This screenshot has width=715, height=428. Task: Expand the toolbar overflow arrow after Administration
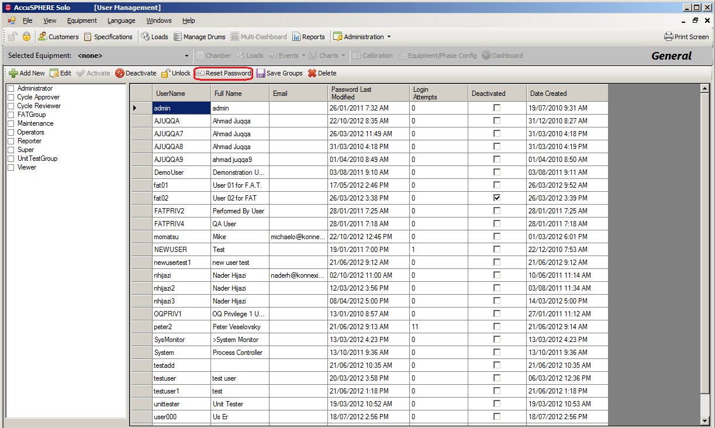click(389, 37)
